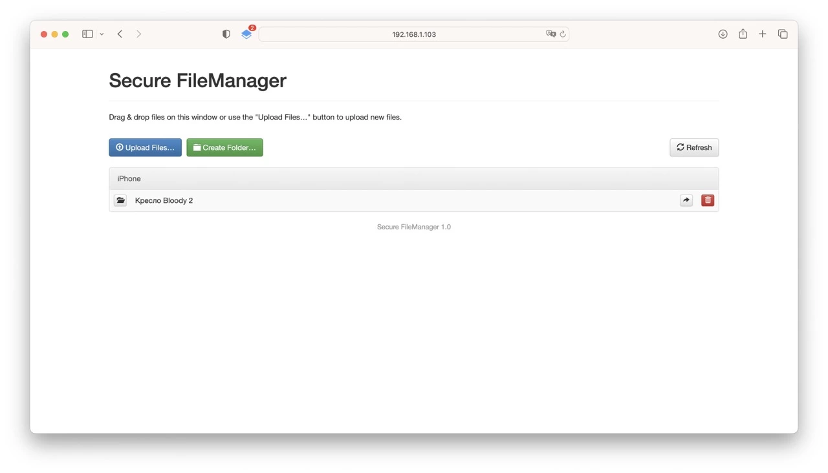Screen dimensions: 828x473
Task: Click the Create Folder… button
Action: [x=224, y=147]
